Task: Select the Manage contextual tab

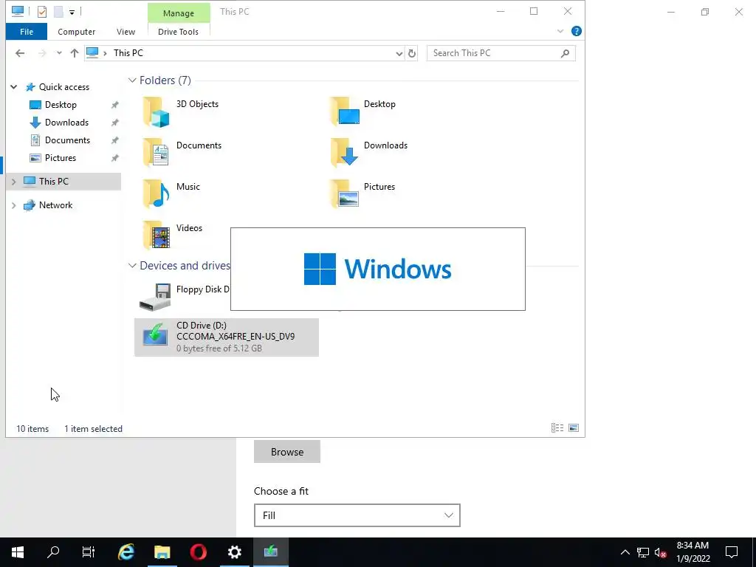Action: 179,13
